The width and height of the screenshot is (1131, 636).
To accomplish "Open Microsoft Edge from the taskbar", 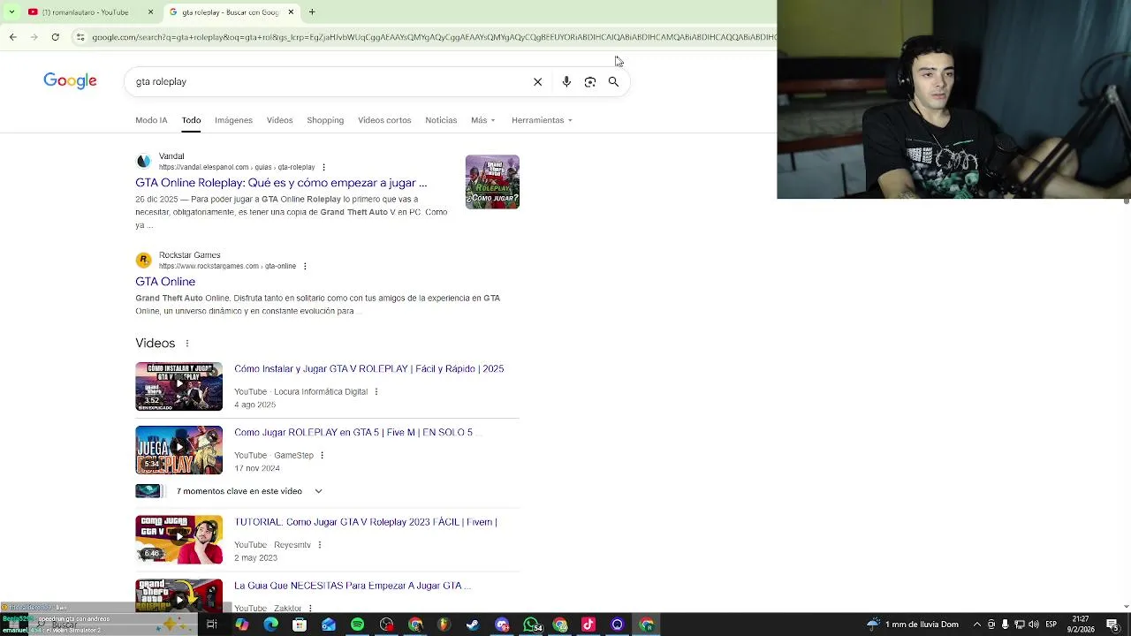I will [x=270, y=625].
